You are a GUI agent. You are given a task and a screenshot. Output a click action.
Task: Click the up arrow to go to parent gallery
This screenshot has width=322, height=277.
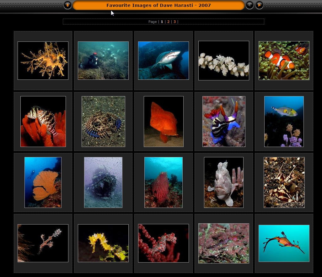coord(67,5)
